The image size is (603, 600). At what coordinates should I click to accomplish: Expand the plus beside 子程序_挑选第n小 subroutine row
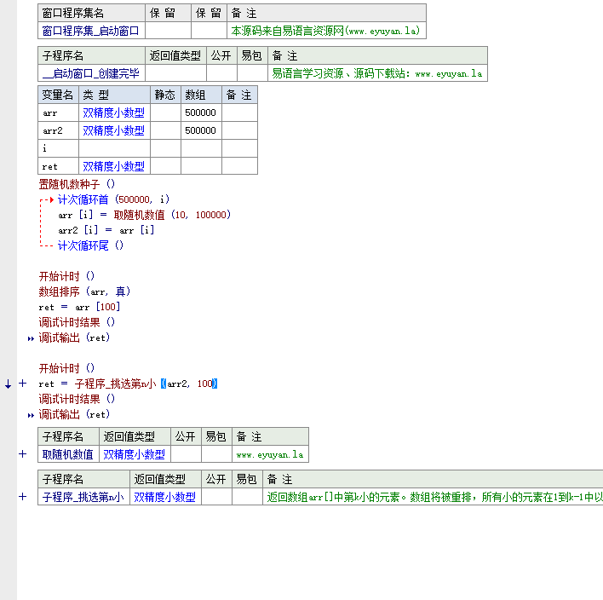click(23, 496)
